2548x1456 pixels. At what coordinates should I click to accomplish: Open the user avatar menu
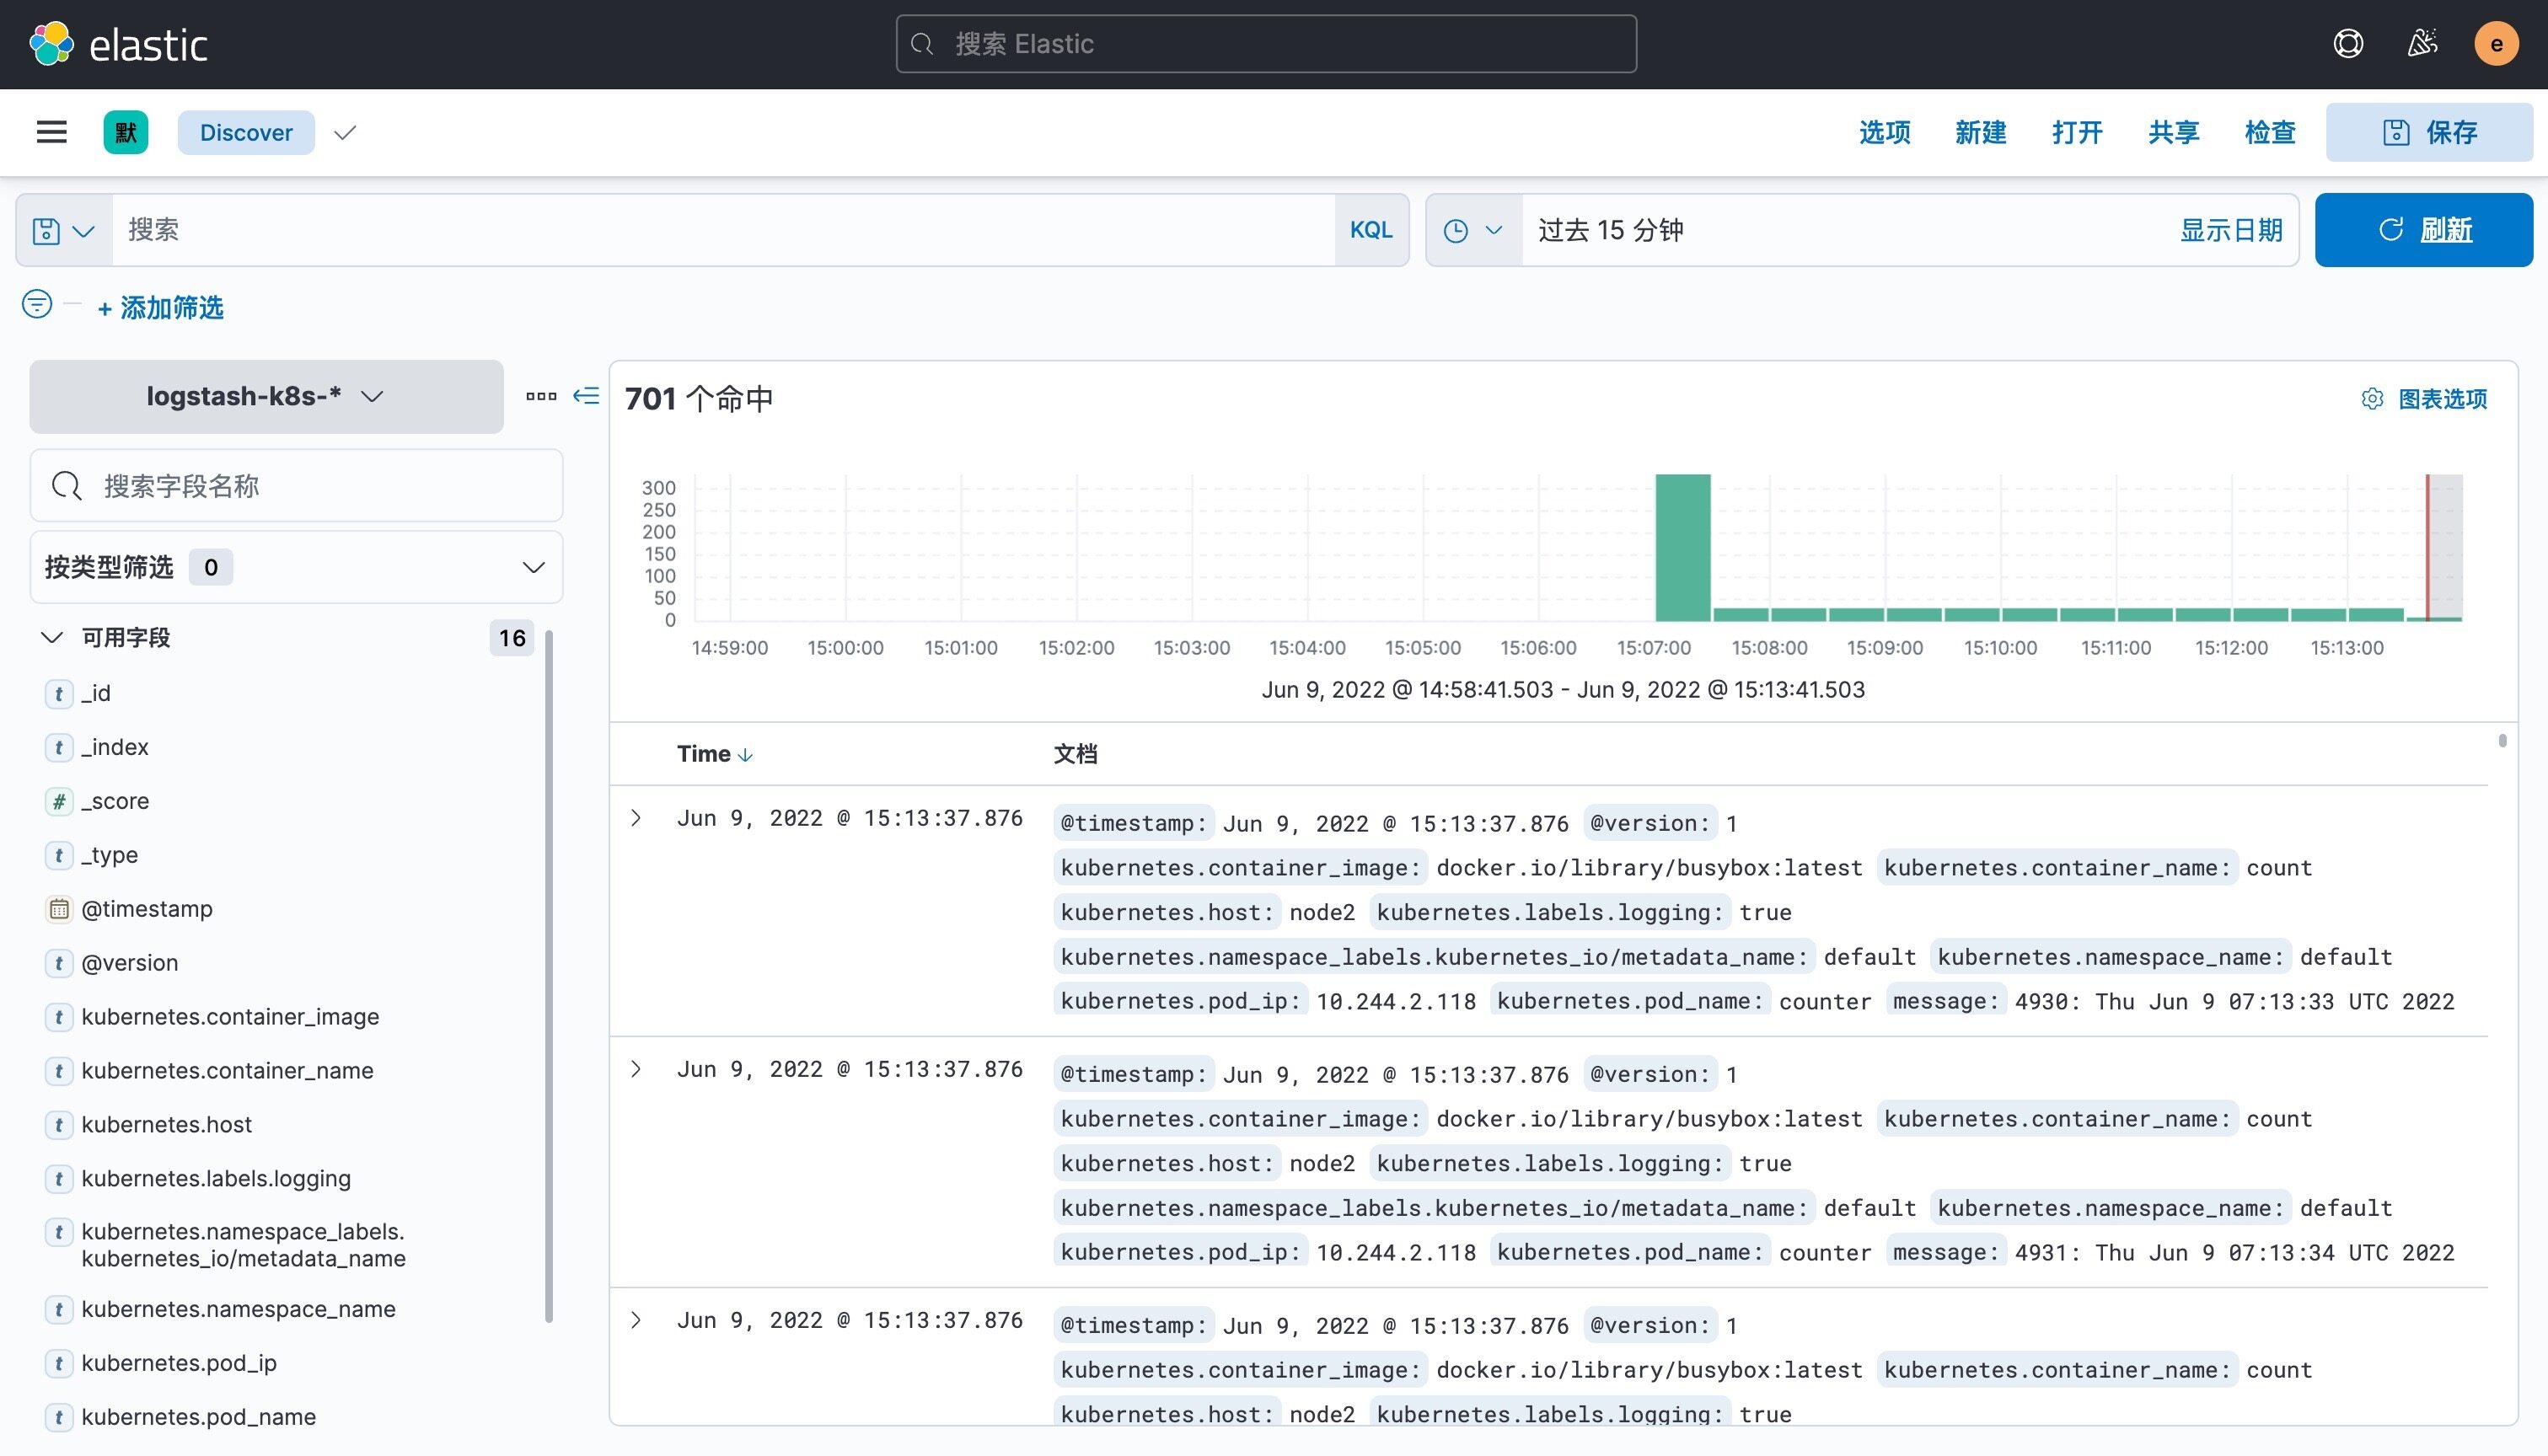point(2495,44)
